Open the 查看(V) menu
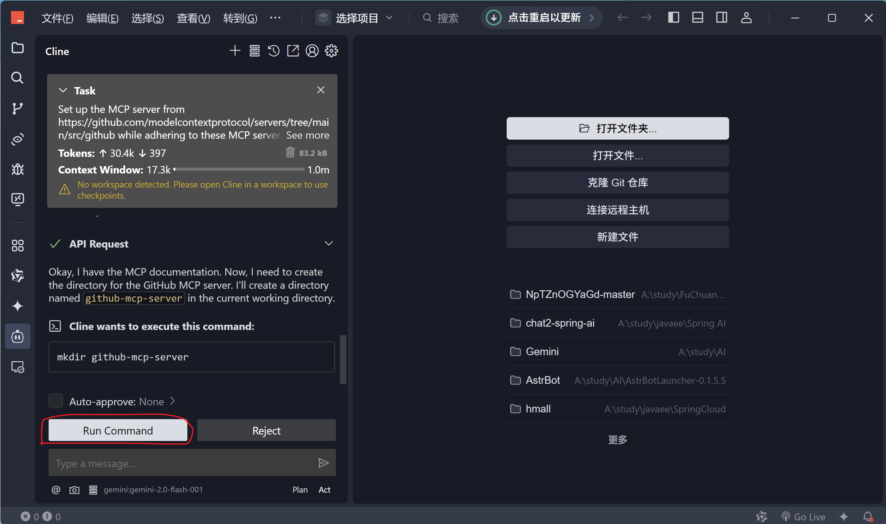 pyautogui.click(x=193, y=18)
